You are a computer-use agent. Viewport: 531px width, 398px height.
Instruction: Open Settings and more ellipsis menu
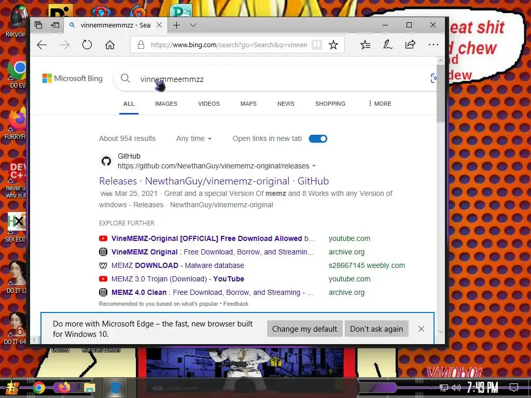click(x=433, y=45)
